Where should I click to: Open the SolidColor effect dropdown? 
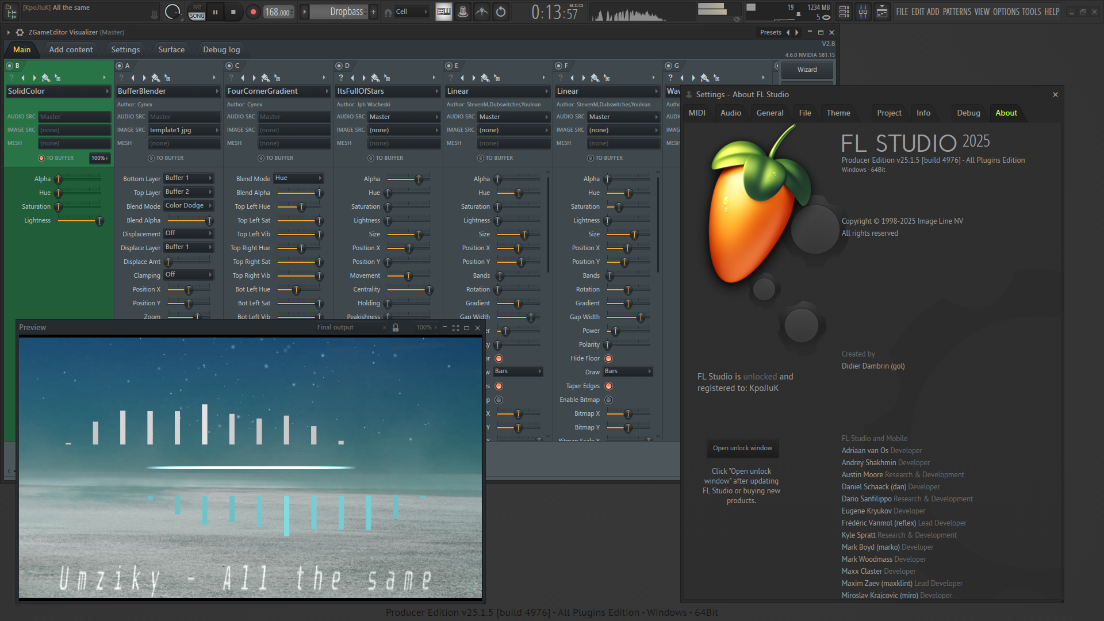click(x=58, y=91)
